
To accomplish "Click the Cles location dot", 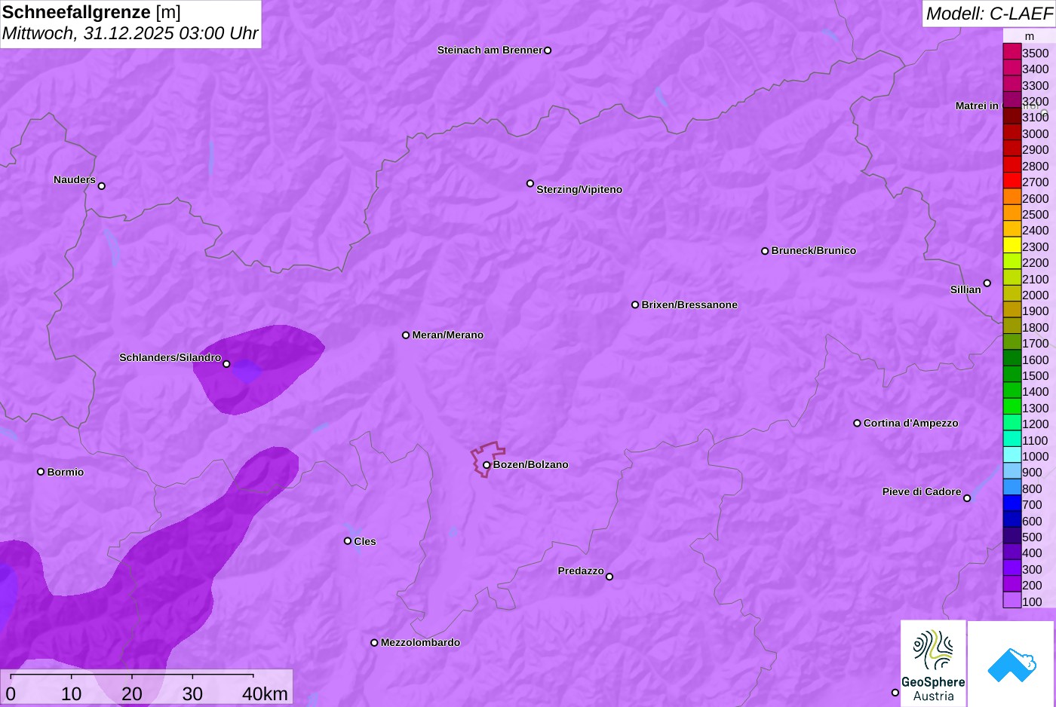I will (x=348, y=541).
